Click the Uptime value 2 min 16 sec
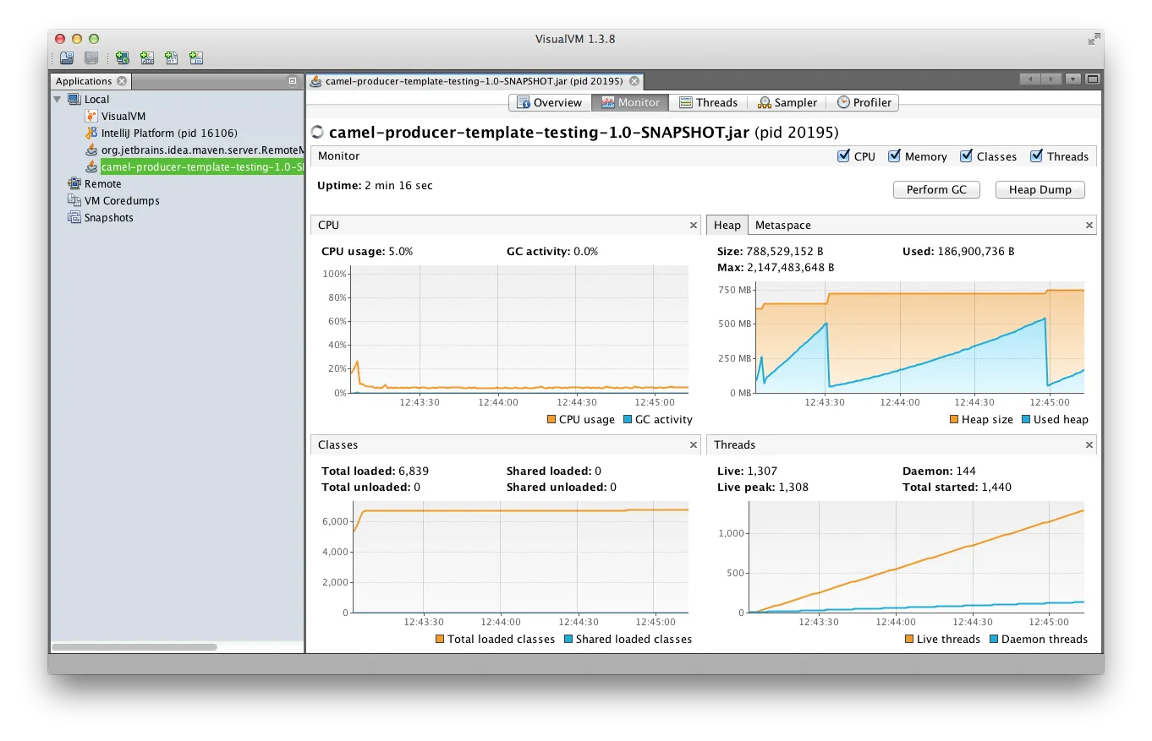The image size is (1152, 741). pos(398,185)
